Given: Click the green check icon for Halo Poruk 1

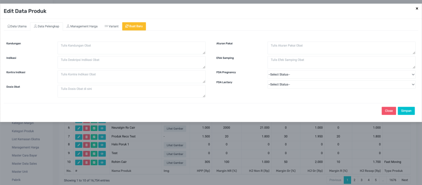Looking at the screenshot, I should tap(94, 145).
